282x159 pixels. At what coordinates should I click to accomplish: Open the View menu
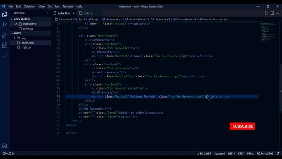41,6
